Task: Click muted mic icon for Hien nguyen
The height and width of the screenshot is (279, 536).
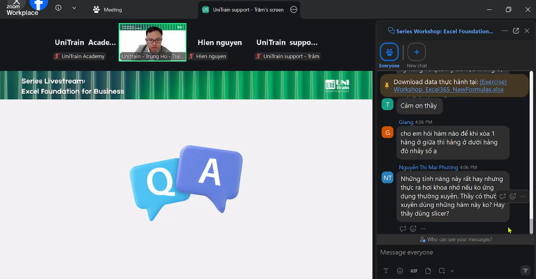Action: point(191,56)
